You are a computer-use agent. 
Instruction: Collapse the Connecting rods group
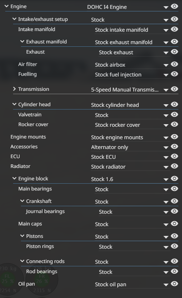click(x=22, y=261)
